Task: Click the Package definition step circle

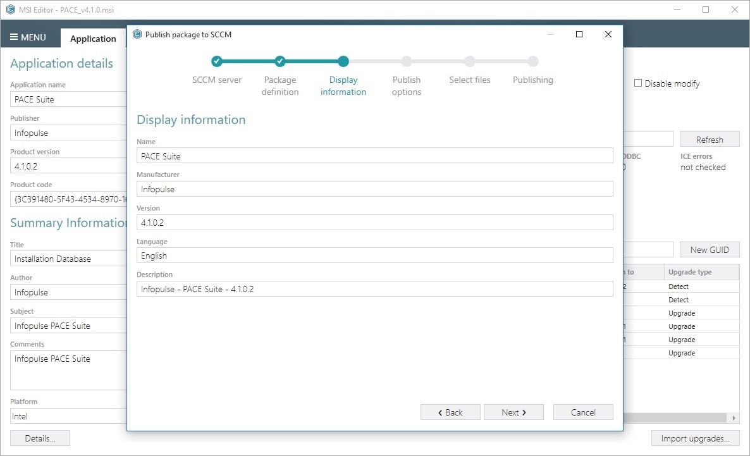Action: click(x=280, y=61)
